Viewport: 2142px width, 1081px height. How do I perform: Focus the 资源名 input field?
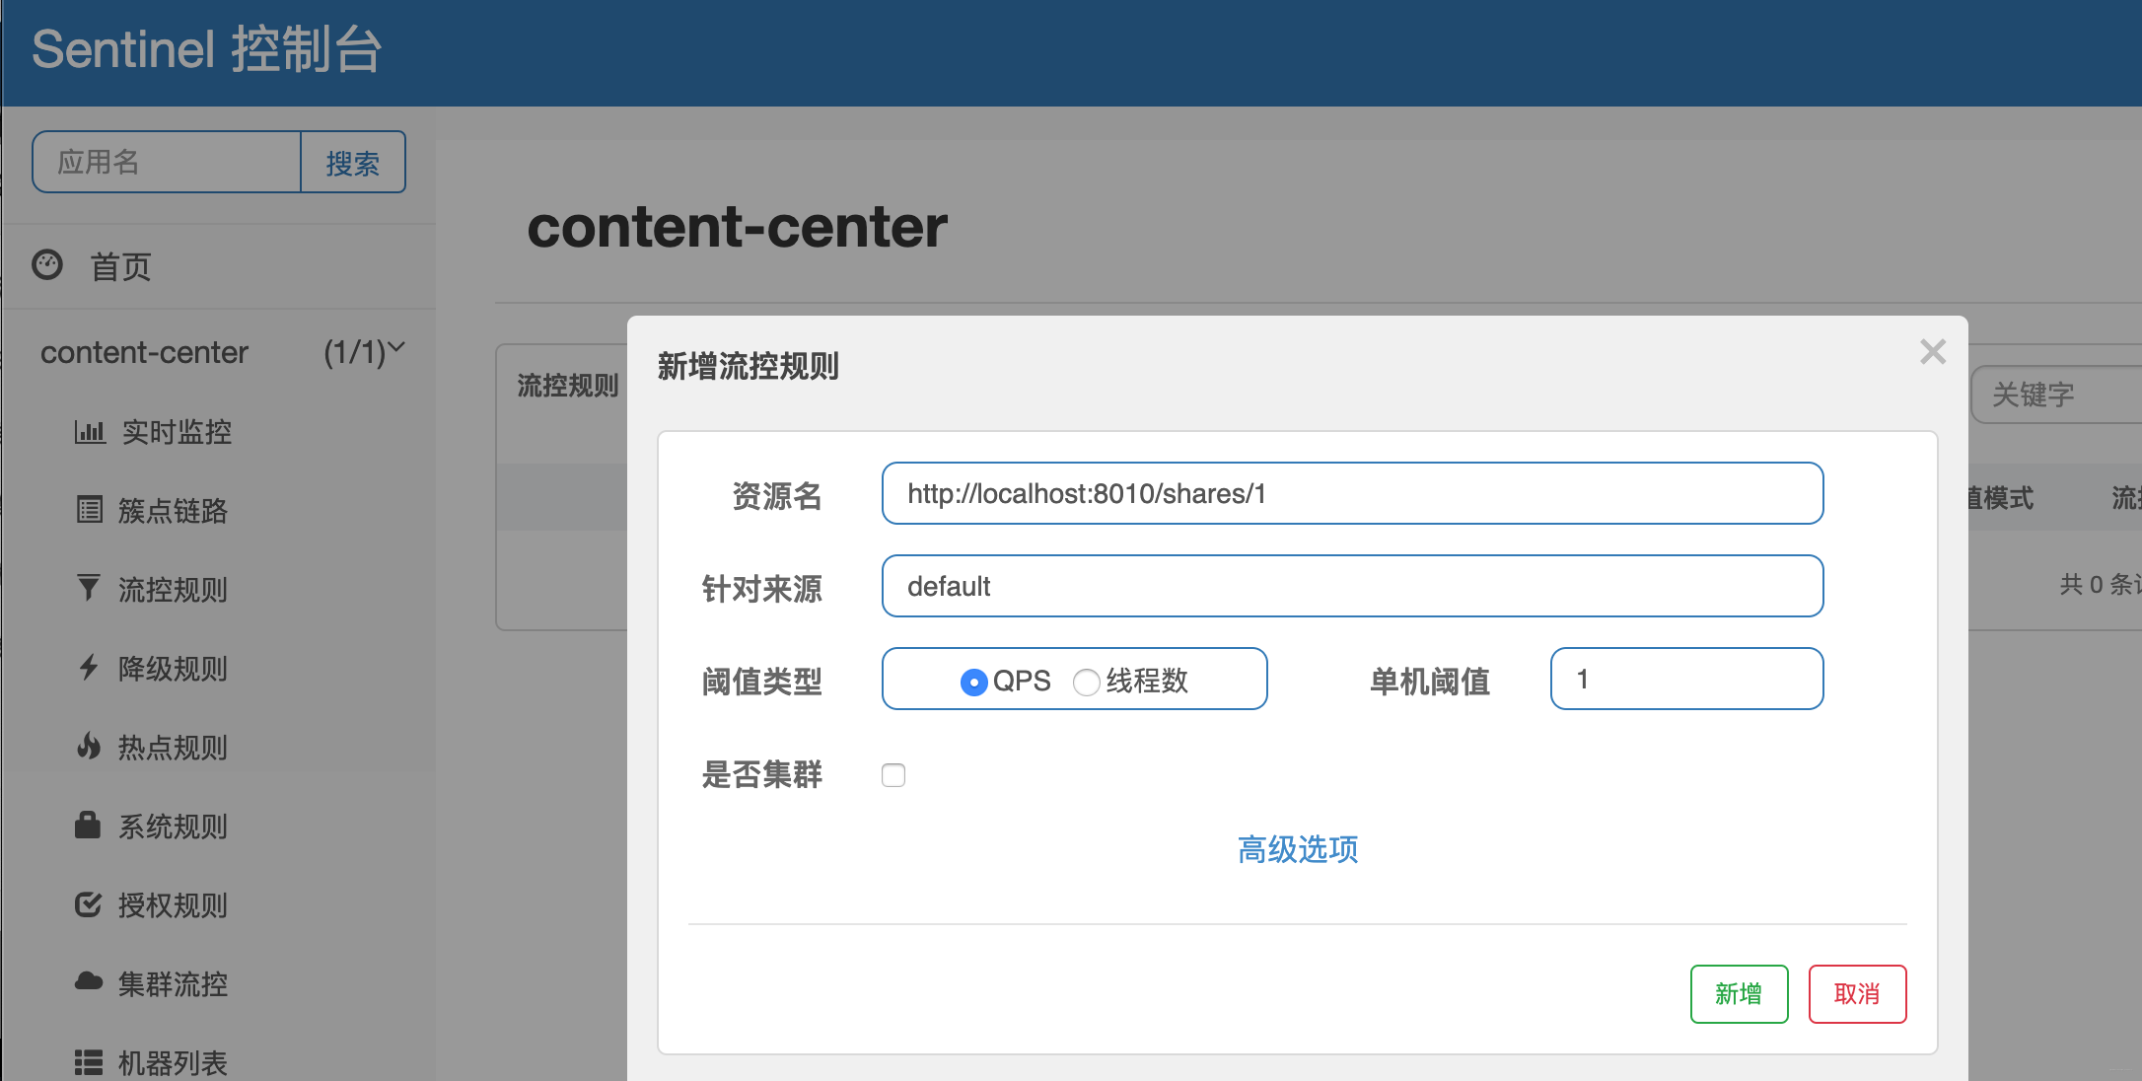[x=1352, y=493]
